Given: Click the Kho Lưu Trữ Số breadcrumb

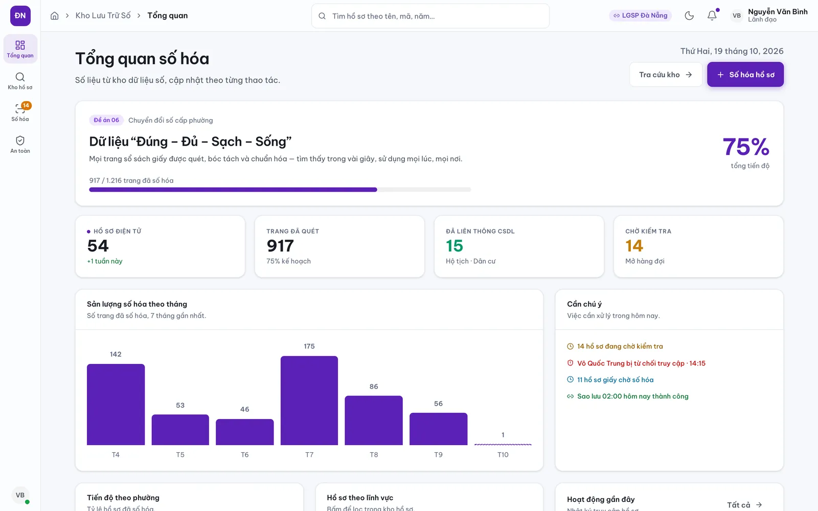Looking at the screenshot, I should [x=103, y=16].
